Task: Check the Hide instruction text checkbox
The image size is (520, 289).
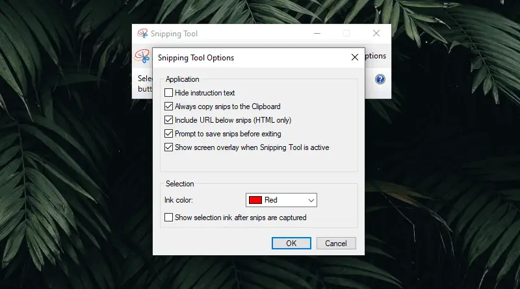Action: [168, 92]
